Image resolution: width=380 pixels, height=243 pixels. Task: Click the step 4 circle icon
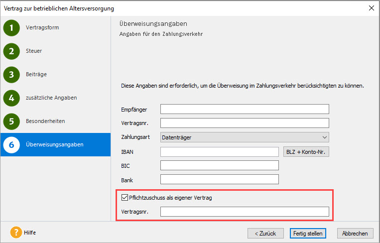coord(11,98)
